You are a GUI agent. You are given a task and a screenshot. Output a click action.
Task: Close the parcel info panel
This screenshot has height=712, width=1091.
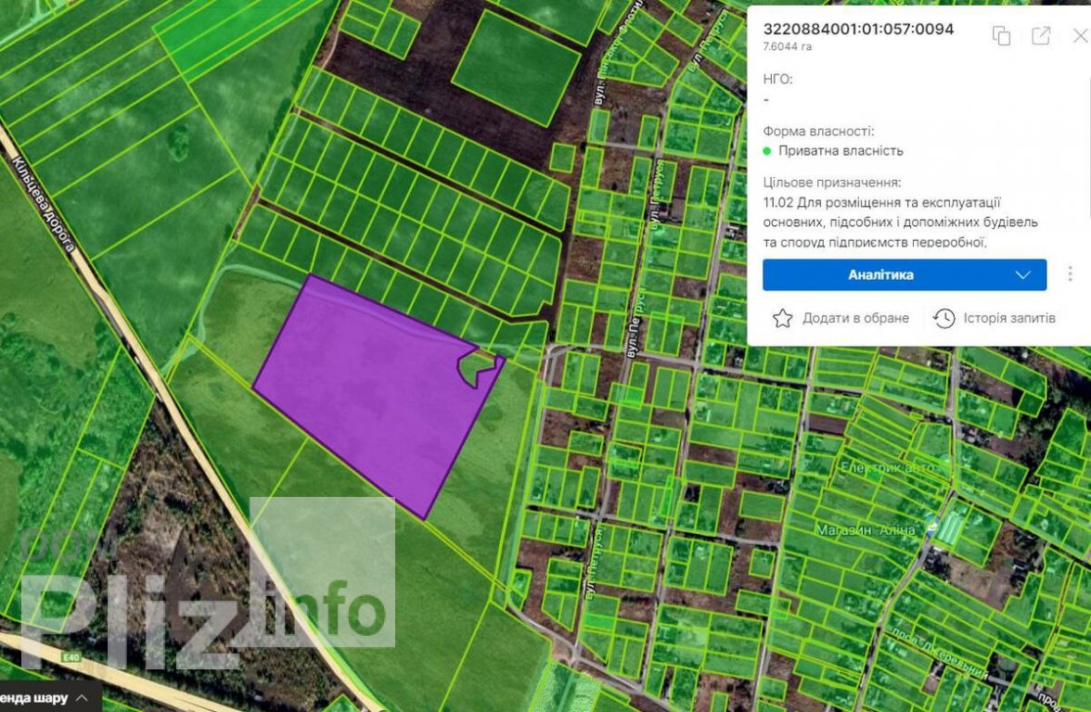coord(1079,36)
